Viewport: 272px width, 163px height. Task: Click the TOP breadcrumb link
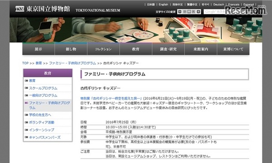point(25,63)
